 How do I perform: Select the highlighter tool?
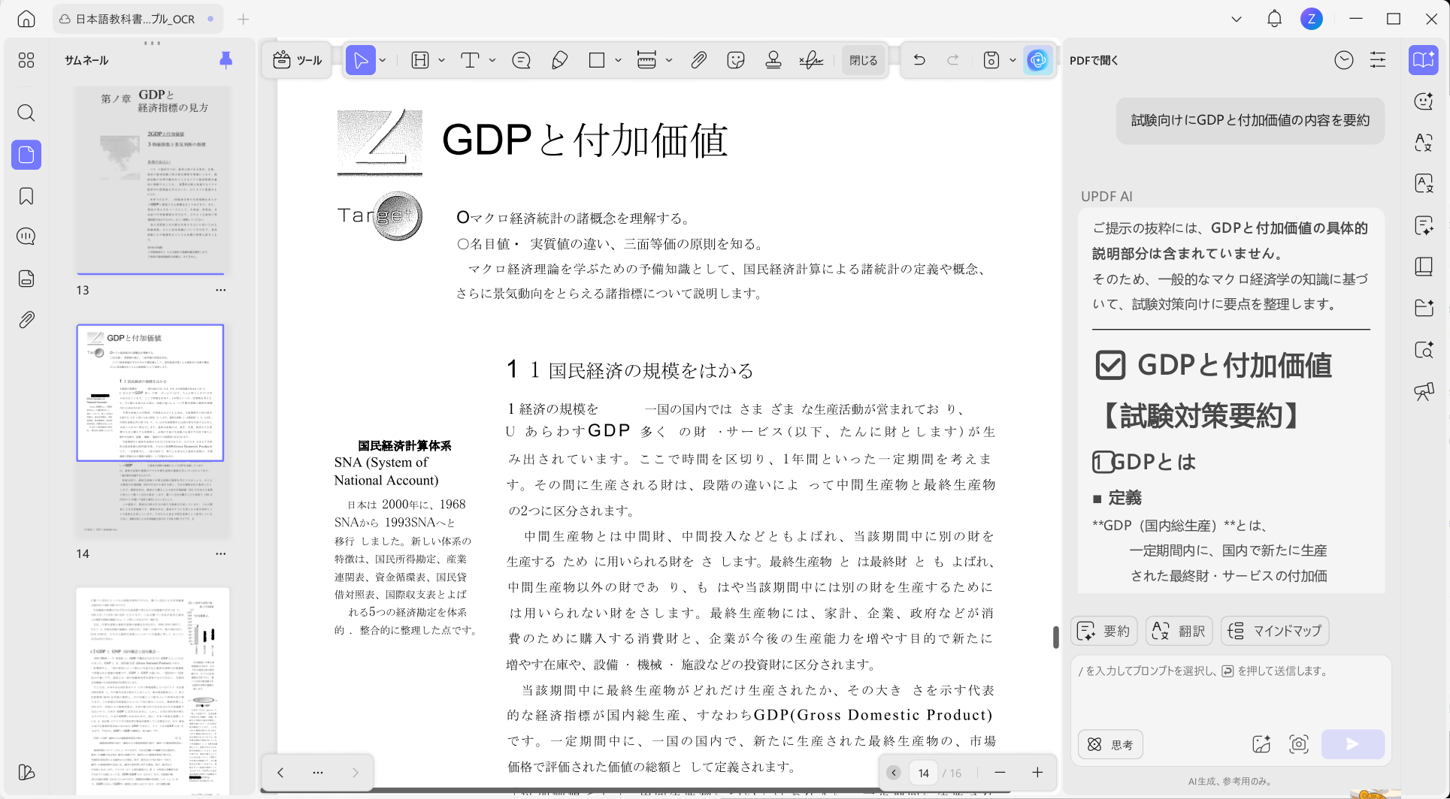[559, 60]
